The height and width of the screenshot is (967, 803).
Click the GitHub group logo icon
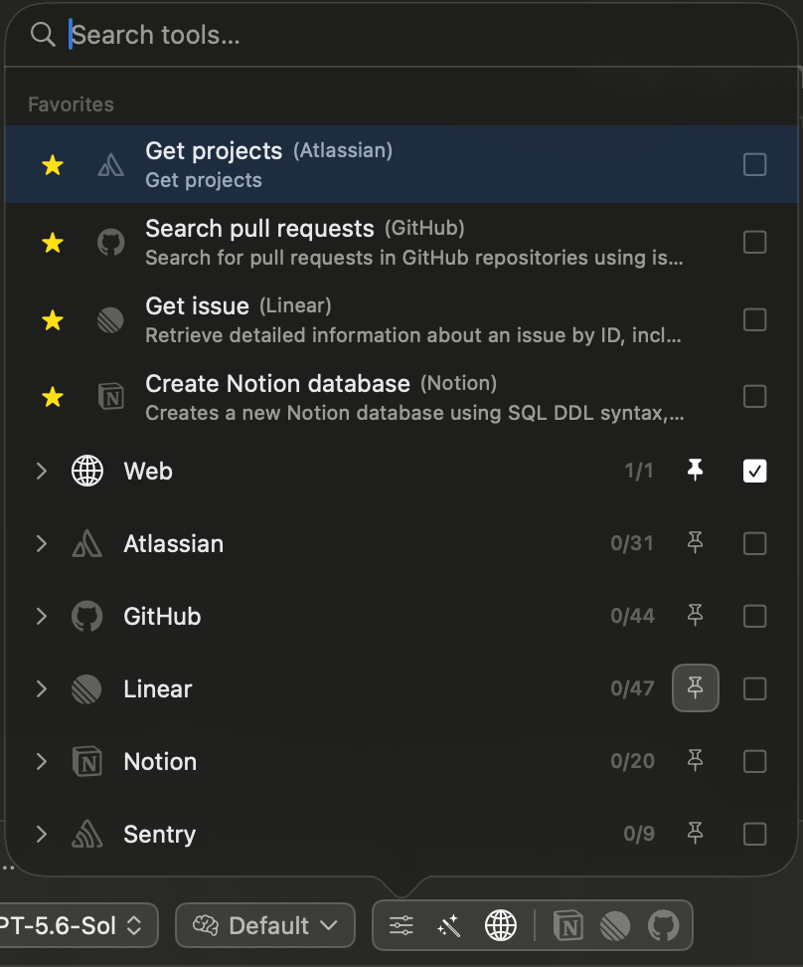coord(87,616)
